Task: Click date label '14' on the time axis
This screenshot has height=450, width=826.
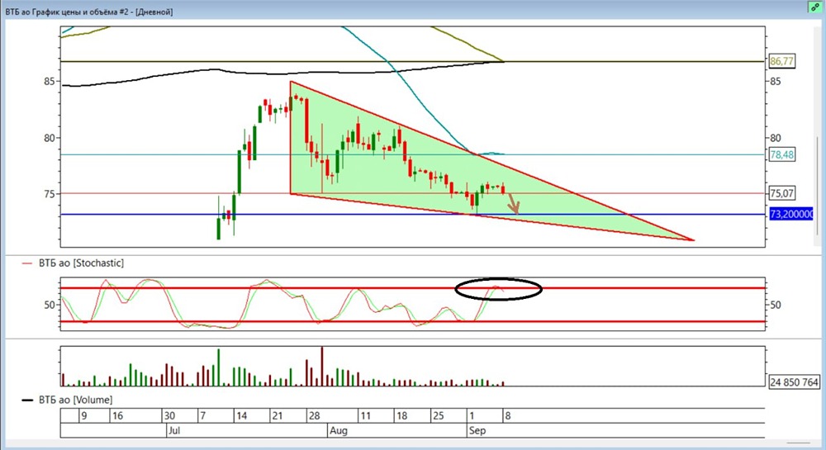Action: pyautogui.click(x=242, y=416)
